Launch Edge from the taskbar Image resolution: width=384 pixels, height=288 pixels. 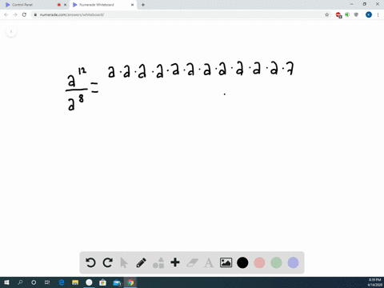point(62,282)
